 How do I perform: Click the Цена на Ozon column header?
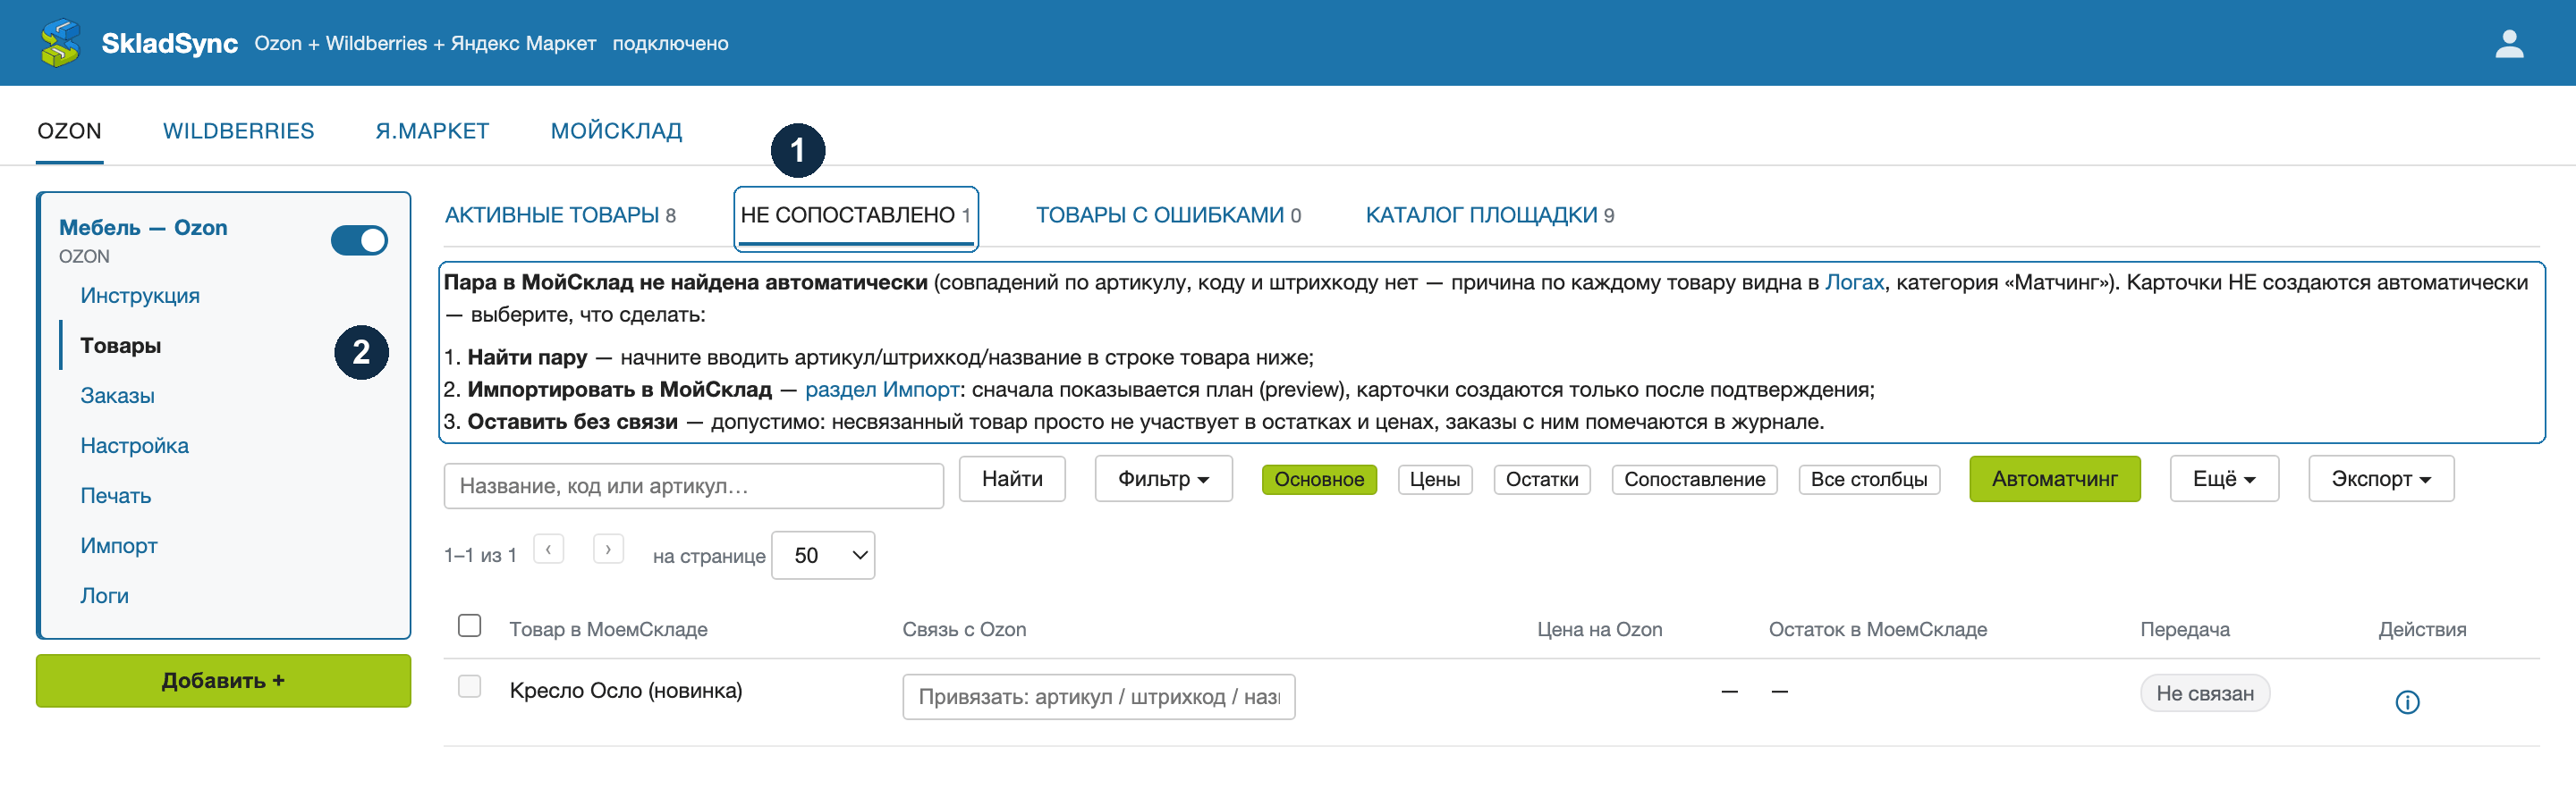[x=1599, y=629]
